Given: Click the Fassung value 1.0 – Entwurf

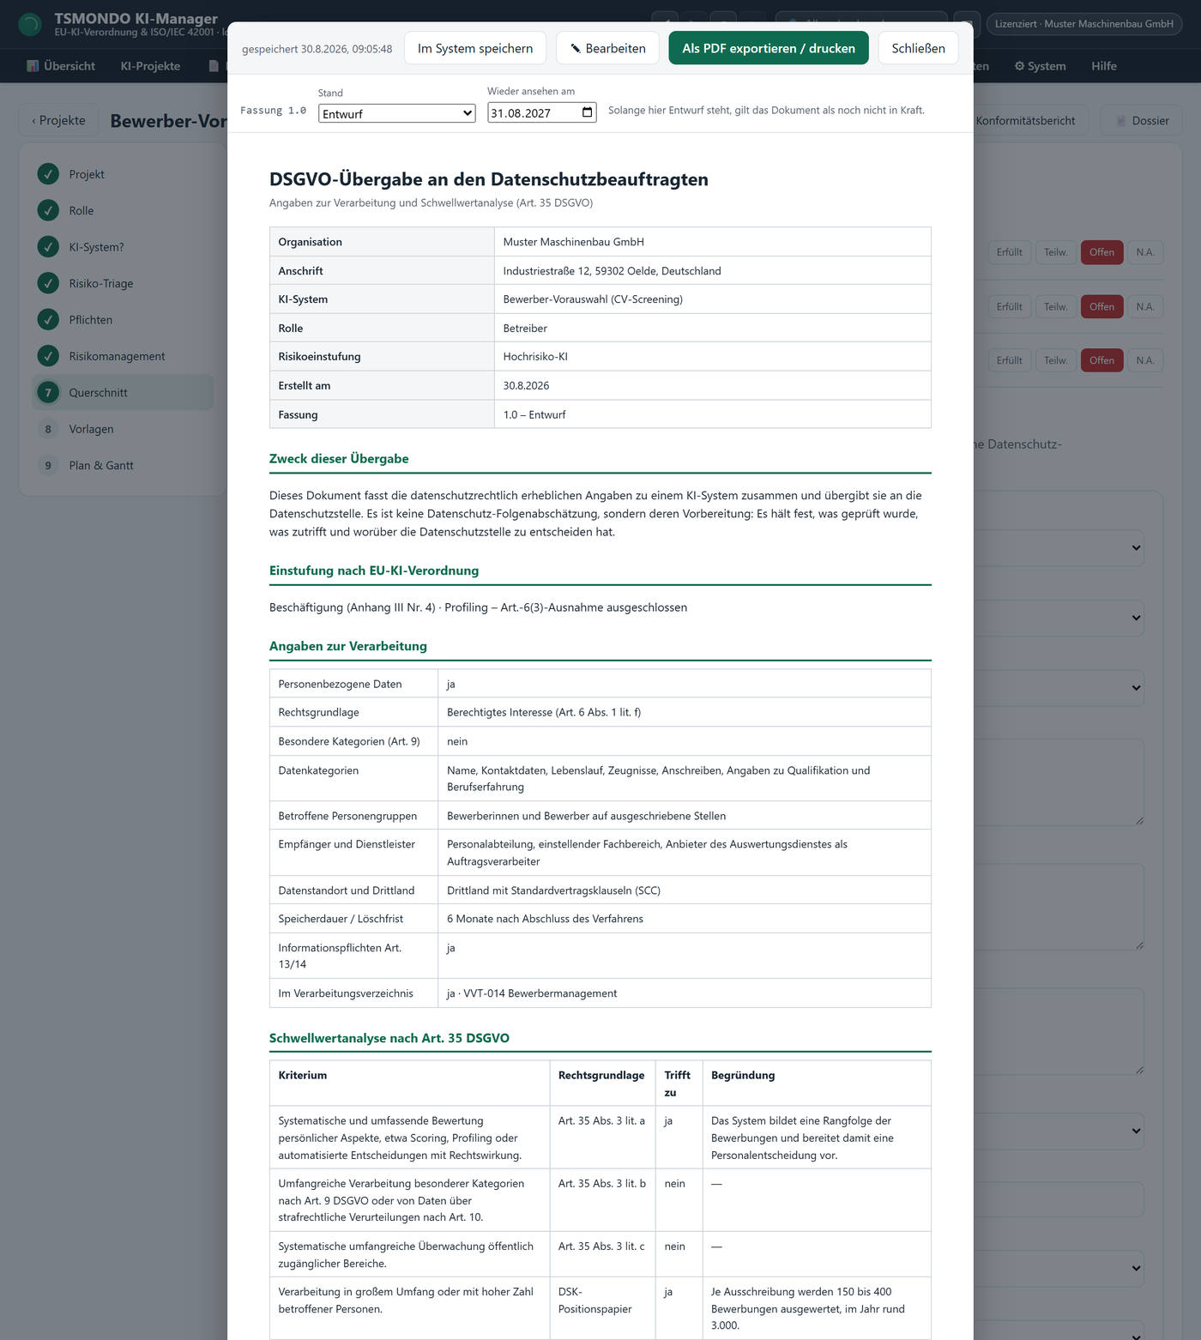Looking at the screenshot, I should [x=534, y=415].
